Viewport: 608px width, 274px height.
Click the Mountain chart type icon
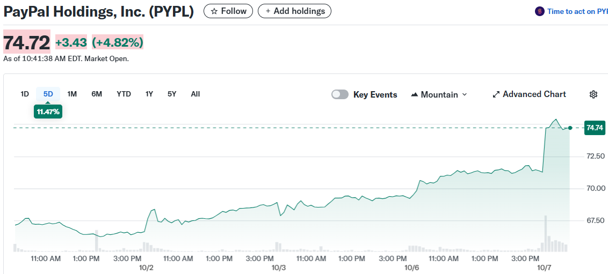tap(414, 94)
